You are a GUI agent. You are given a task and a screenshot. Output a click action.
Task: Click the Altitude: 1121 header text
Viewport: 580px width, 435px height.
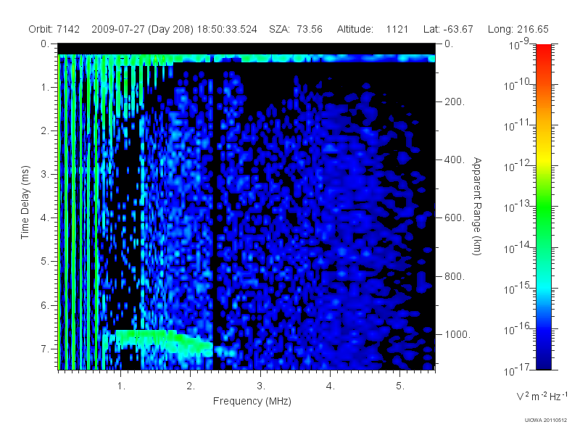[x=372, y=29]
